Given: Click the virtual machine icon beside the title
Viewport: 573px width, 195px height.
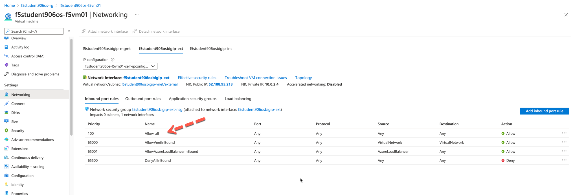Looking at the screenshot, I should pos(8,17).
